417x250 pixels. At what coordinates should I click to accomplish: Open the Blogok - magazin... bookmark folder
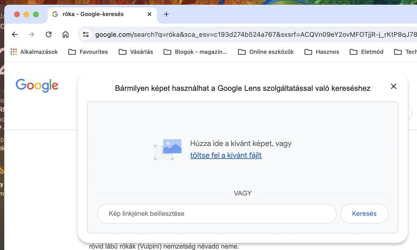pyautogui.click(x=195, y=52)
